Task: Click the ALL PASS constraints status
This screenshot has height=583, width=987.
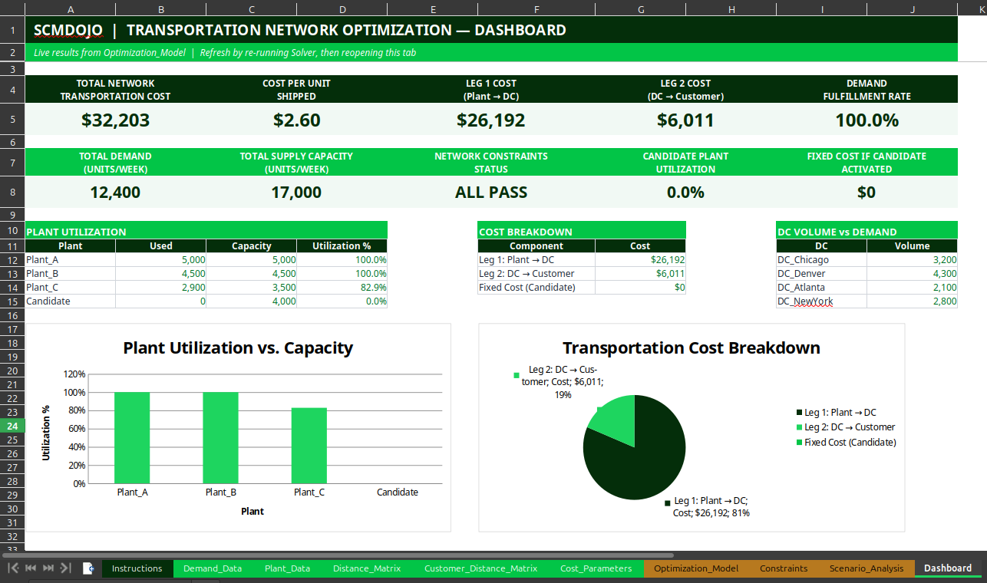Action: tap(491, 192)
